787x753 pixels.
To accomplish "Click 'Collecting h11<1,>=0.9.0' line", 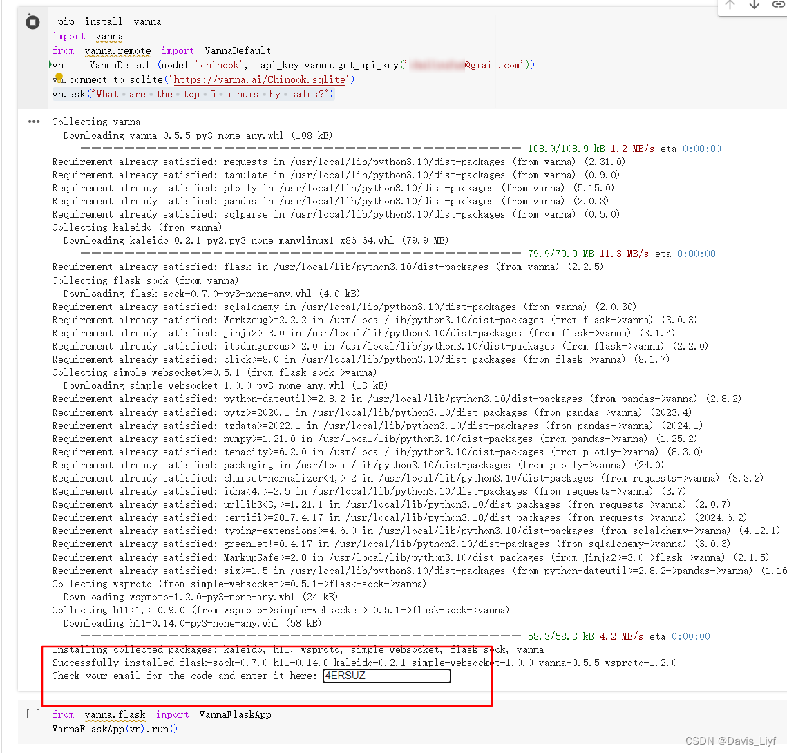I will [x=281, y=610].
